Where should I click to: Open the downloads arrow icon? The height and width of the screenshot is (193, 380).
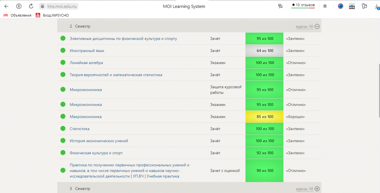click(x=377, y=6)
